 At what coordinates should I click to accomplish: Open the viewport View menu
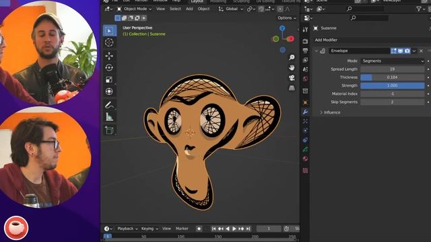click(160, 9)
